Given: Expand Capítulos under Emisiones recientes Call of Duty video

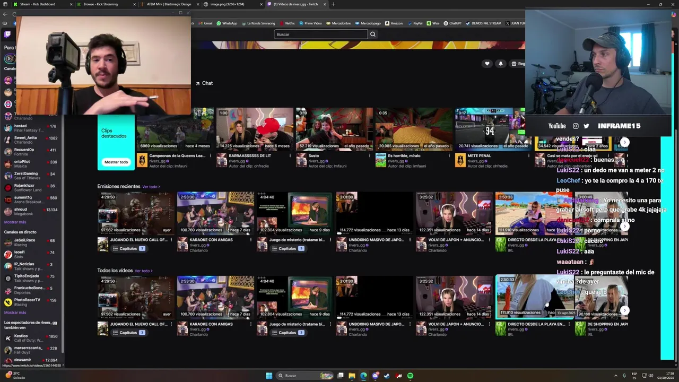Looking at the screenshot, I should click(129, 248).
